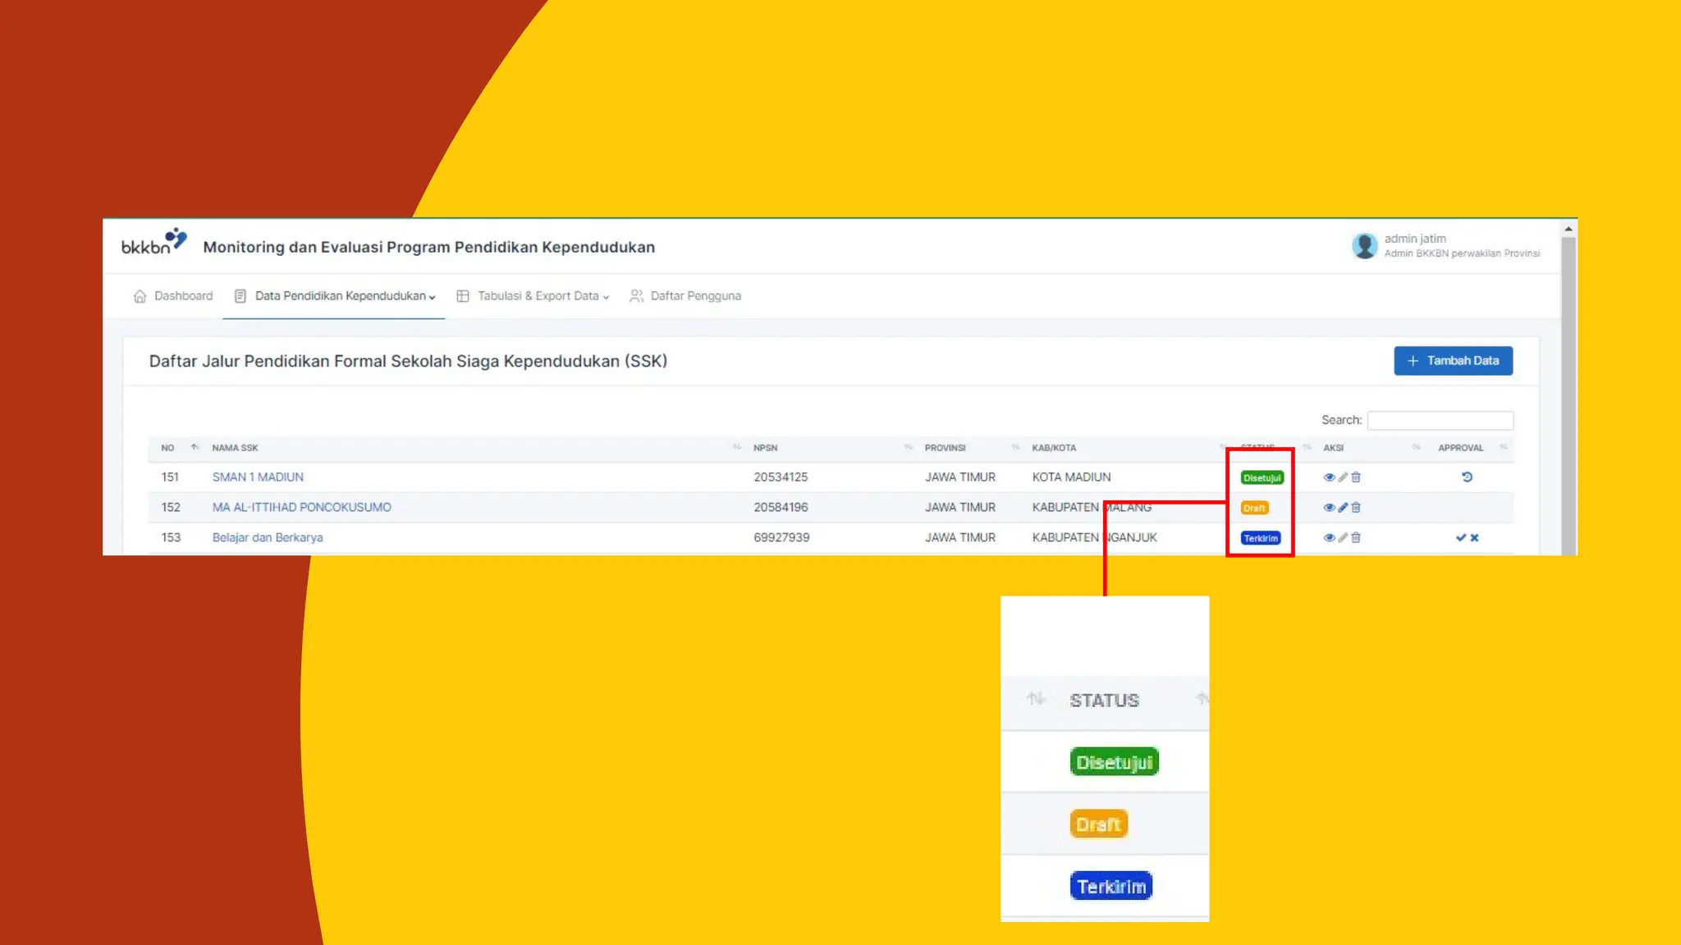Delete the MA AL-ITTIHAD PONCOKUSUMO entry

(x=1356, y=508)
